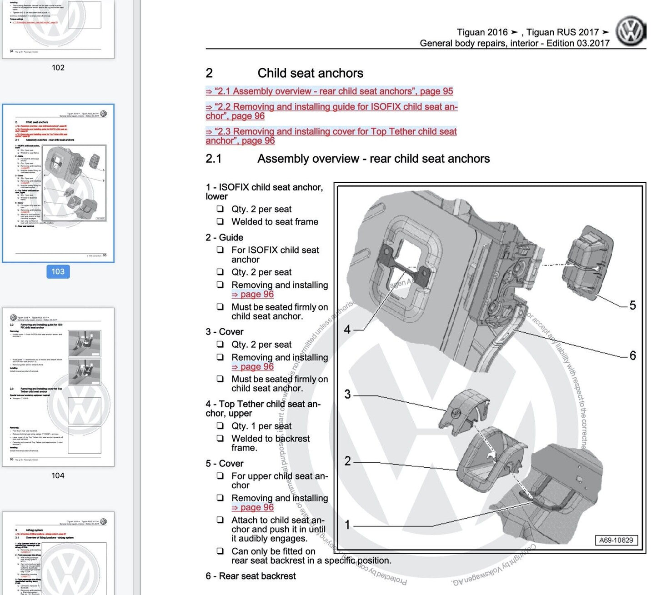Image resolution: width=657 pixels, height=595 pixels.
Task: Check the box beside "Welded to backrest frame"
Action: coord(220,439)
